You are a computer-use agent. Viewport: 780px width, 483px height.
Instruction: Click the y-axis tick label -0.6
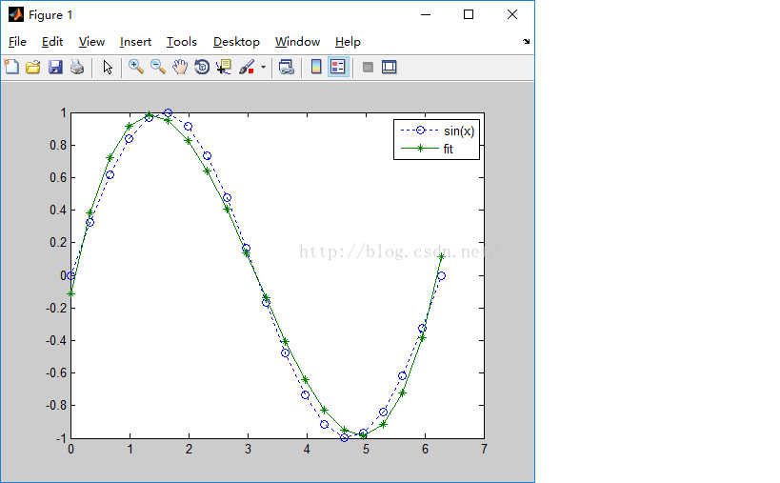[x=55, y=373]
